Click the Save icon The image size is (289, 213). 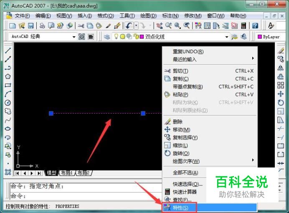(30, 25)
